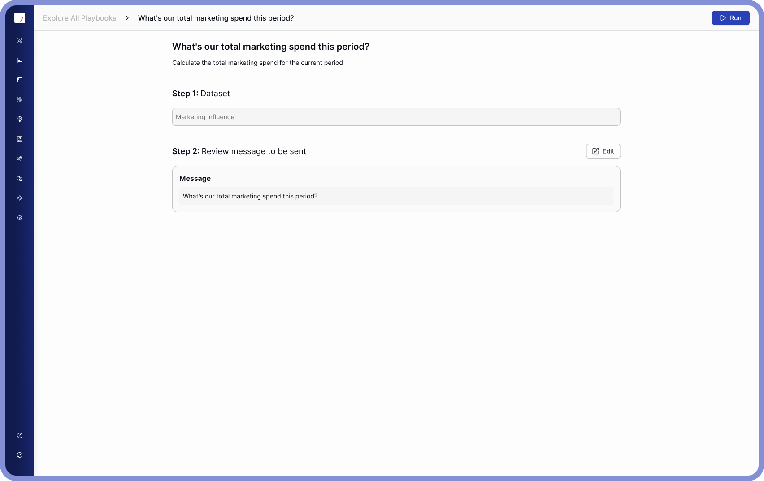Screen dimensions: 764x481
Task: Click the edit pencil inside the Edit button
Action: click(596, 151)
